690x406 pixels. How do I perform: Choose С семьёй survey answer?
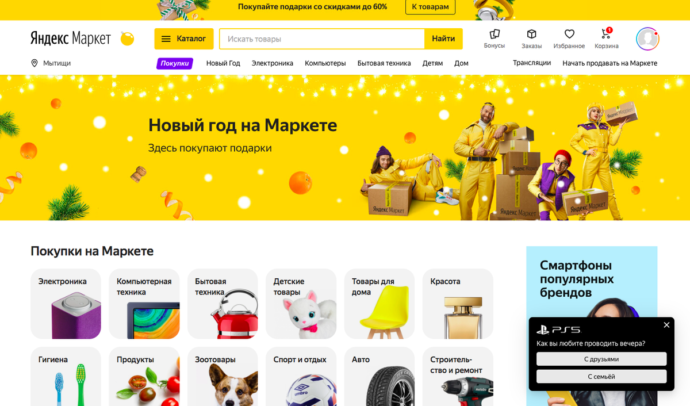(601, 377)
